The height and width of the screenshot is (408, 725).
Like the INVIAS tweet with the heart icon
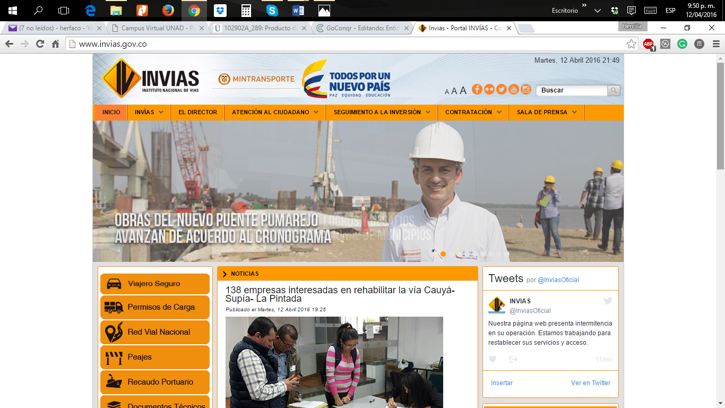pyautogui.click(x=493, y=360)
